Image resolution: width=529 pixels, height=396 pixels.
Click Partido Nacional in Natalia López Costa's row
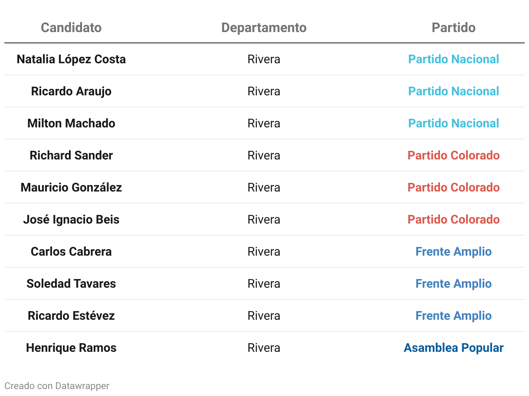coord(454,59)
